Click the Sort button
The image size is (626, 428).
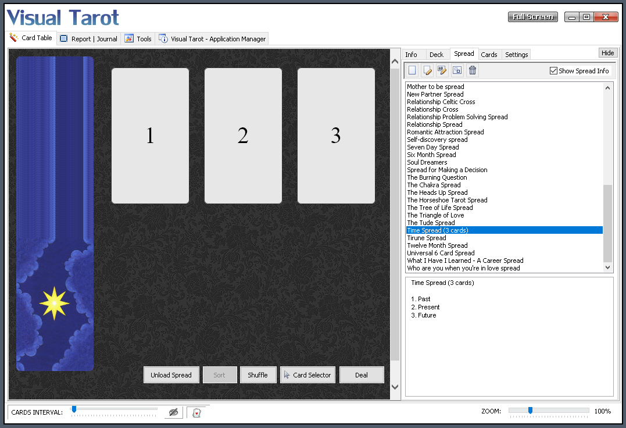(220, 375)
